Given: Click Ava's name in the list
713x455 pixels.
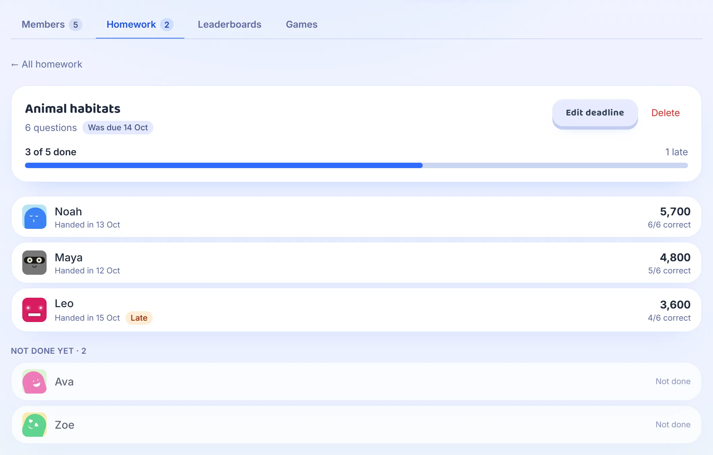Looking at the screenshot, I should [x=64, y=381].
